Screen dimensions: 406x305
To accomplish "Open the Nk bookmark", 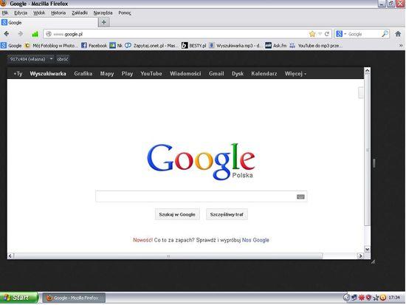I will pos(116,46).
